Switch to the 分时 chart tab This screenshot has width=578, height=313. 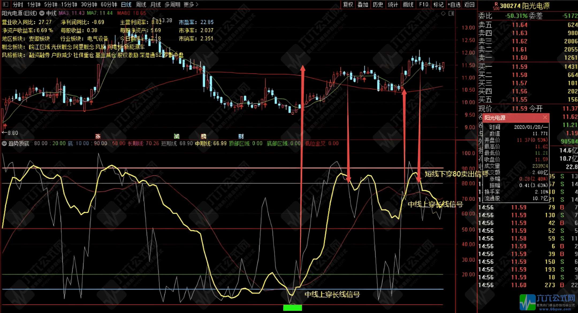tap(18, 5)
